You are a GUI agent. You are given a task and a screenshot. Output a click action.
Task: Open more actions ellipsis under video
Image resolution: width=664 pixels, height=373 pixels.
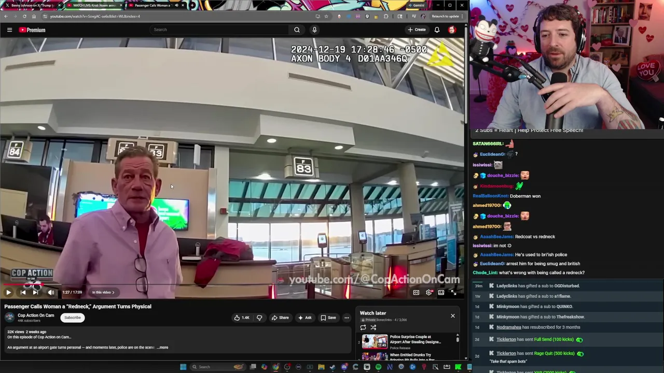(x=347, y=318)
